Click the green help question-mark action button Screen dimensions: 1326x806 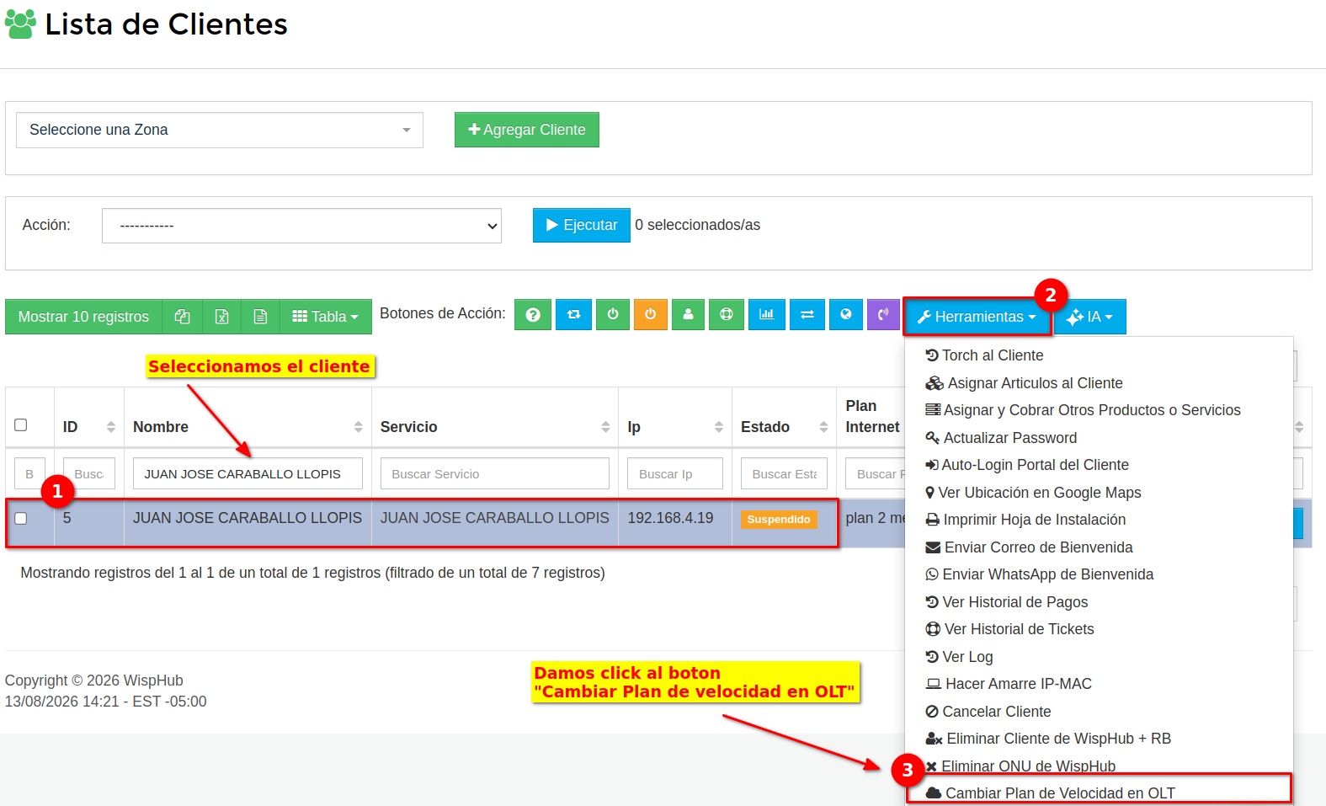pos(533,315)
